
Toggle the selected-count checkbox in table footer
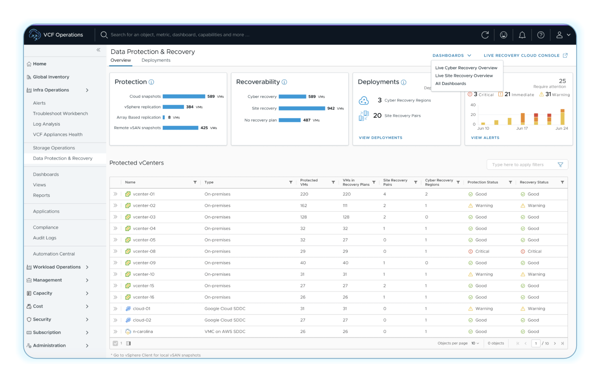pos(116,344)
